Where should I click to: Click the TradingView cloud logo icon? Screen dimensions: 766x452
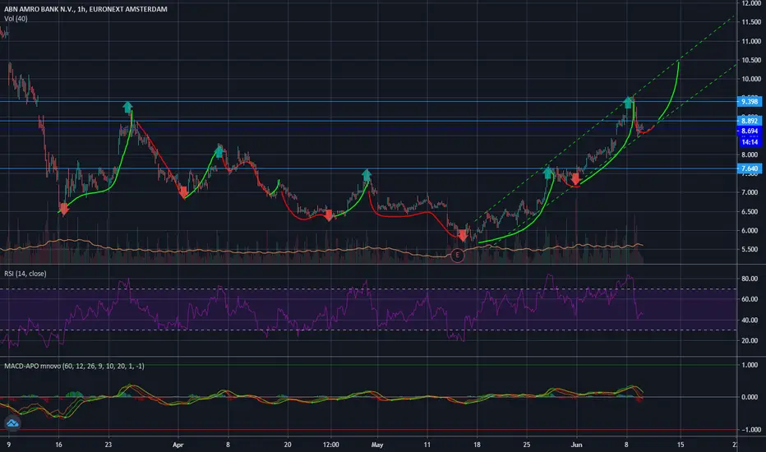(12, 423)
